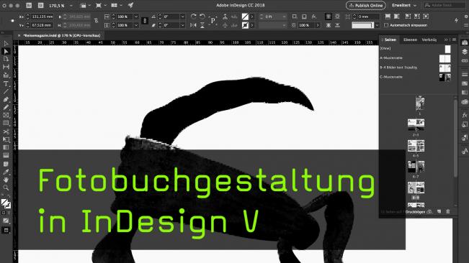
Task: Expand scale X percentage dropdown
Action: [x=135, y=17]
